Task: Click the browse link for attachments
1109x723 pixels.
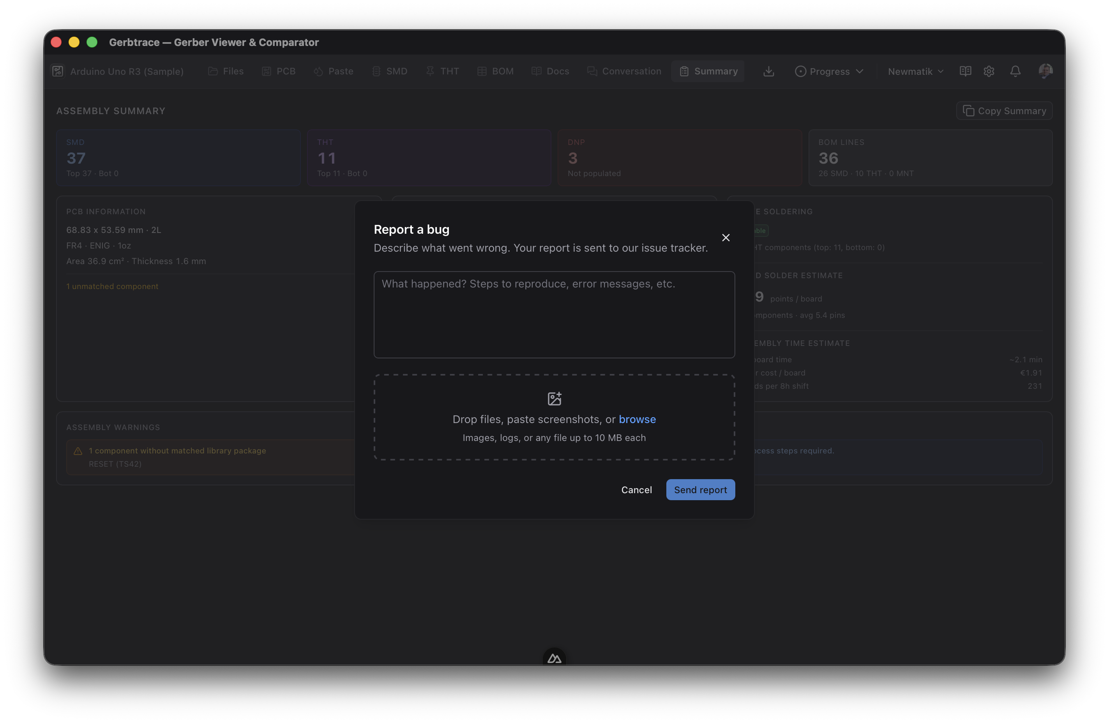Action: (637, 419)
